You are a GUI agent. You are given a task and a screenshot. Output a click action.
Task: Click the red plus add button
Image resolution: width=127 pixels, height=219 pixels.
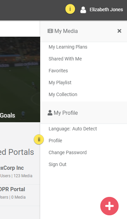109,206
